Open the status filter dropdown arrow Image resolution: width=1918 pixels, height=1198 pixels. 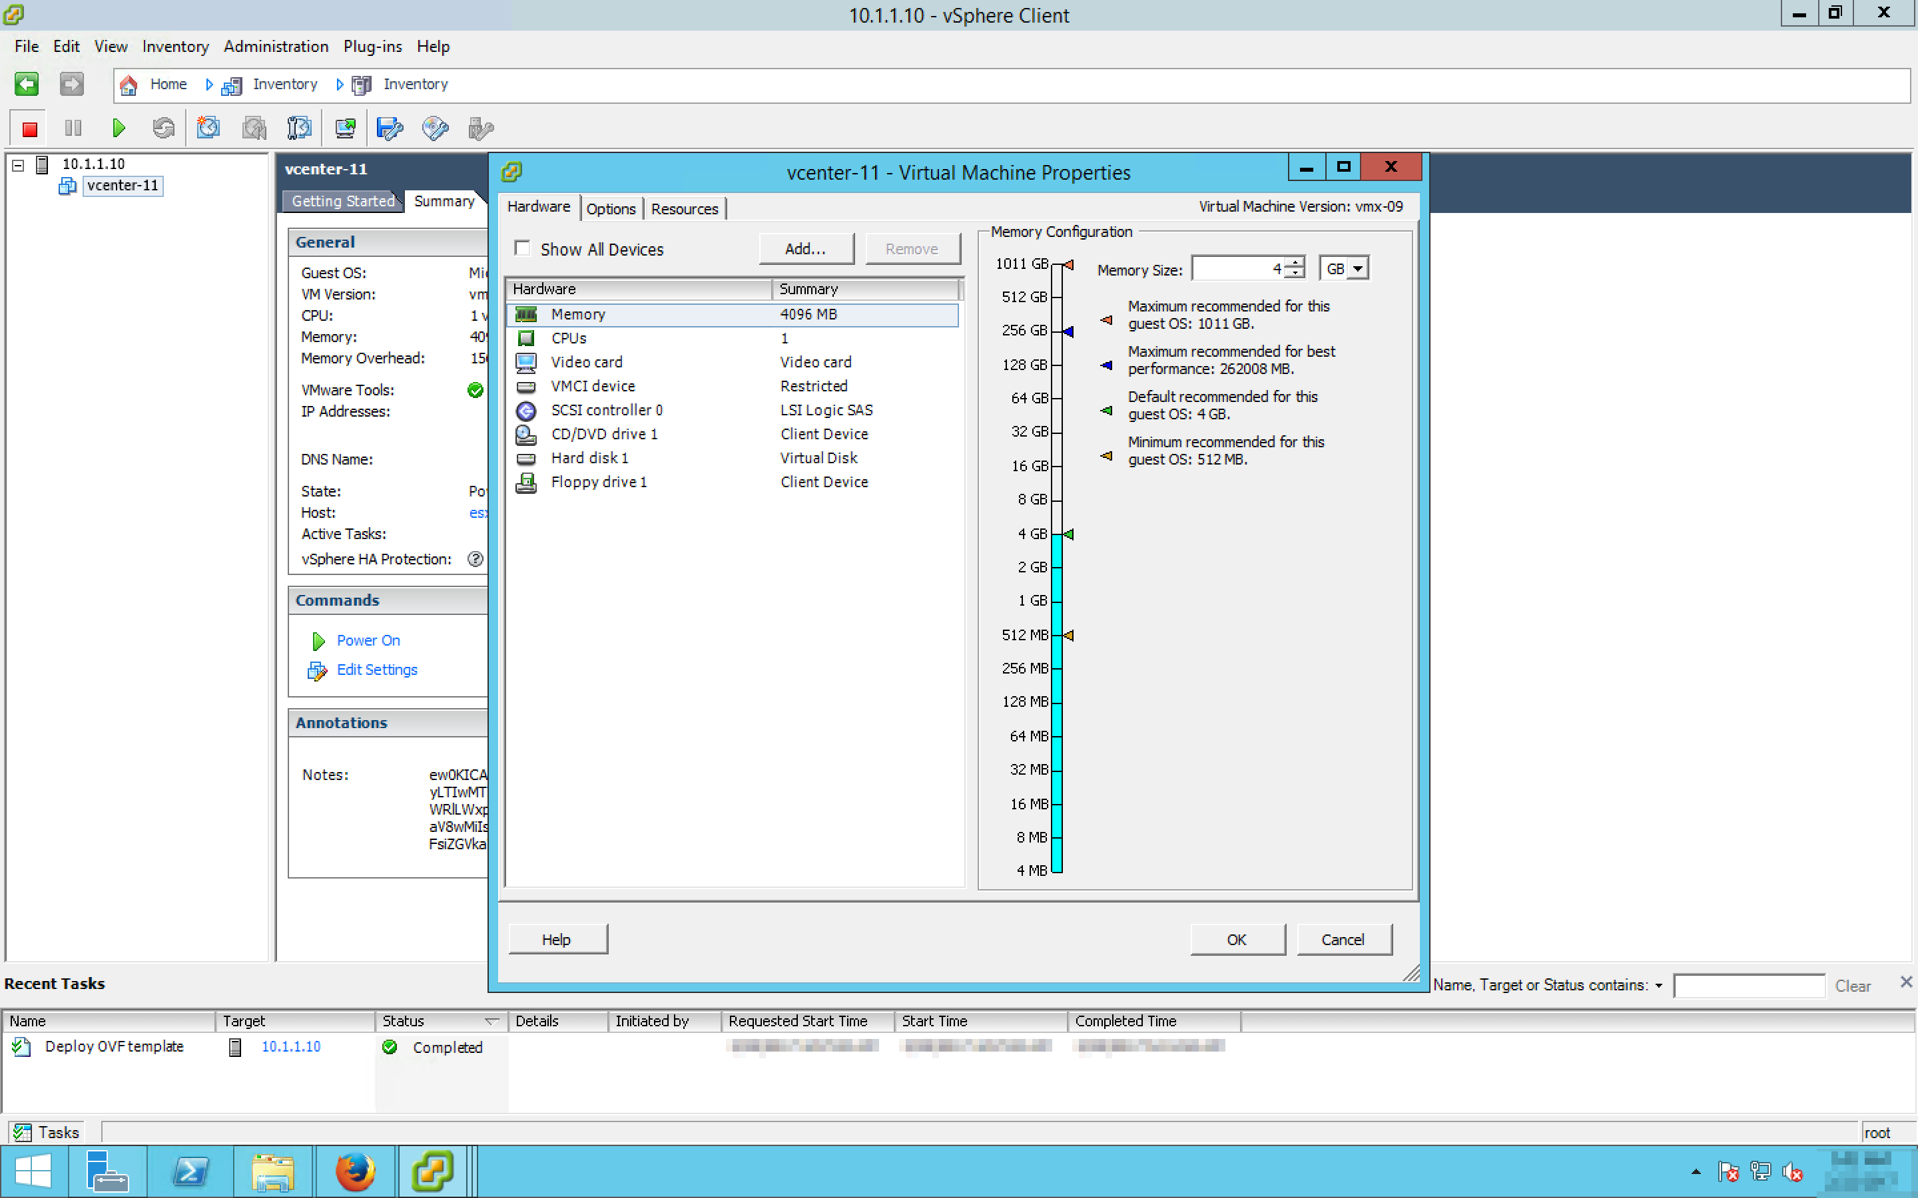[1658, 986]
